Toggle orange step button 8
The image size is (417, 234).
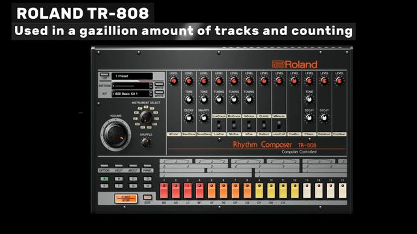[248, 190]
